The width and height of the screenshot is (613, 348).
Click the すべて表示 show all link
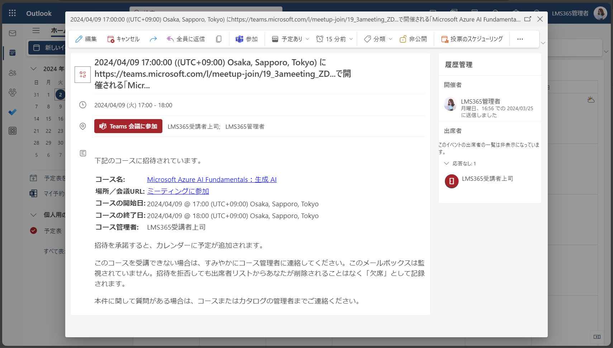(54, 251)
